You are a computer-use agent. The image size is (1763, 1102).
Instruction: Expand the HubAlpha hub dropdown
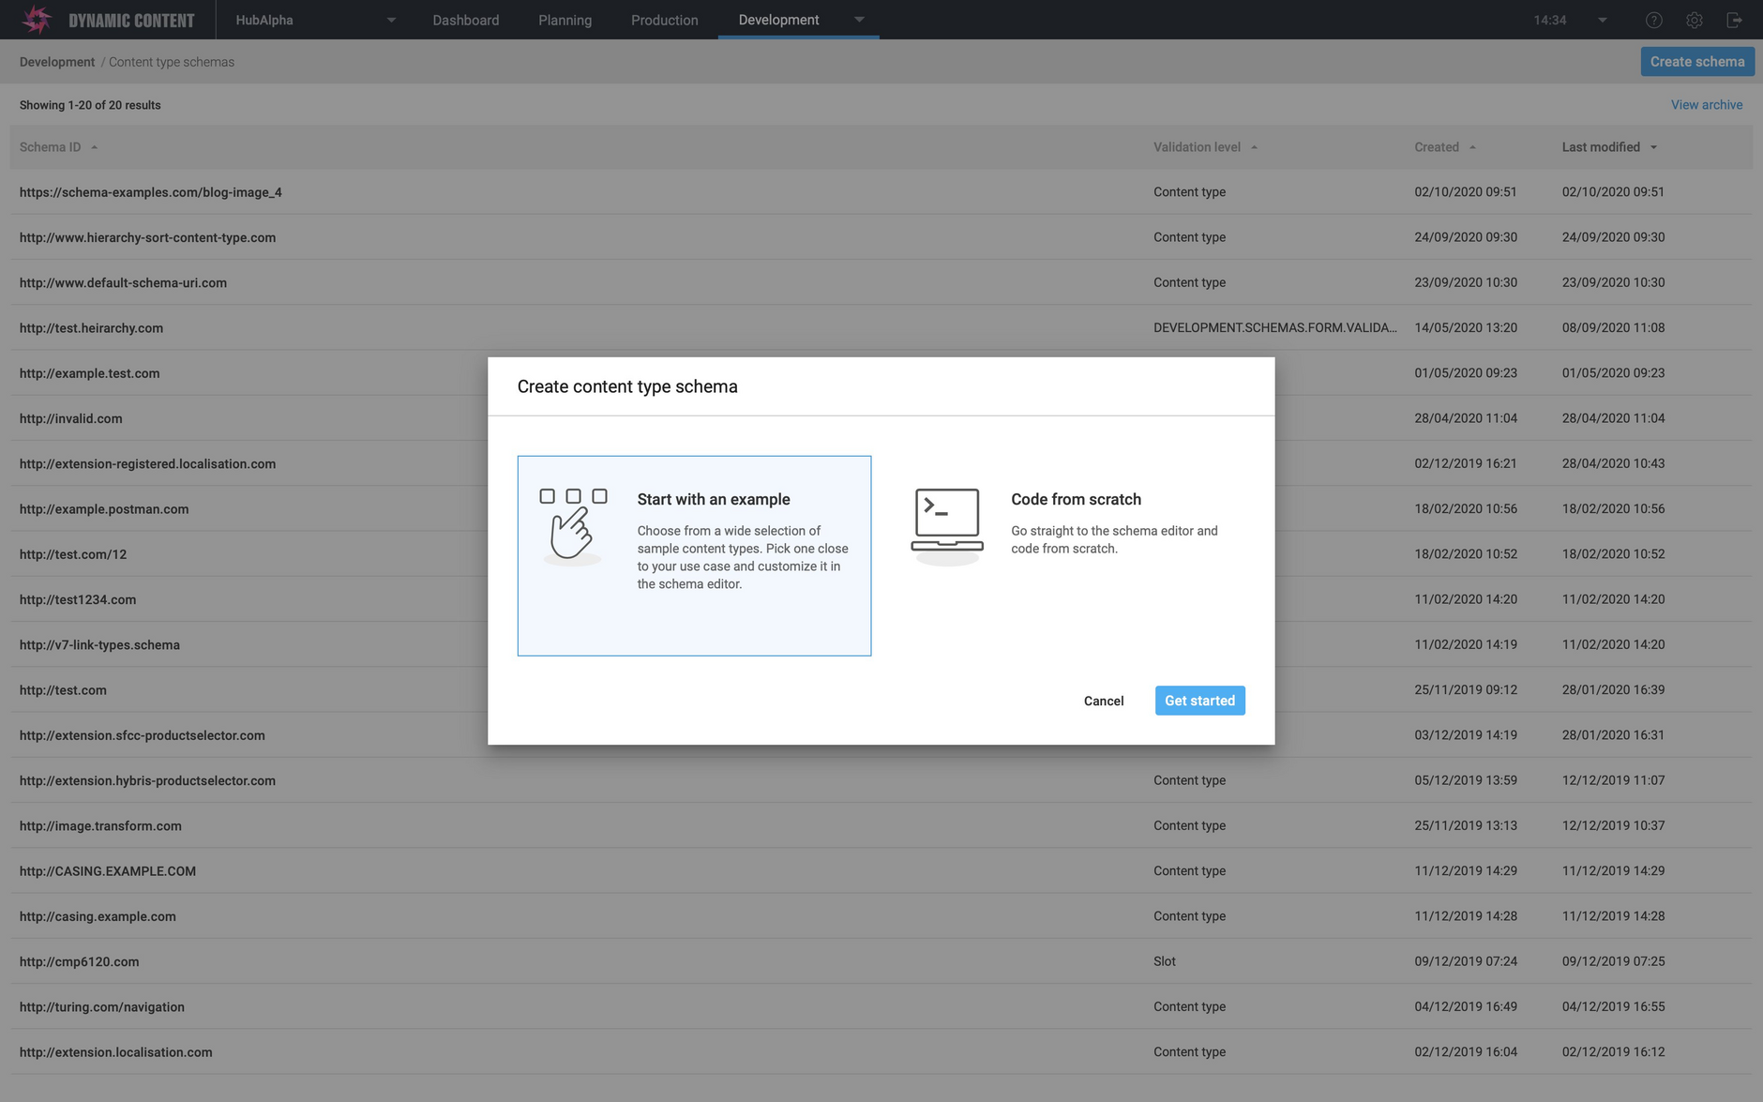pyautogui.click(x=315, y=20)
